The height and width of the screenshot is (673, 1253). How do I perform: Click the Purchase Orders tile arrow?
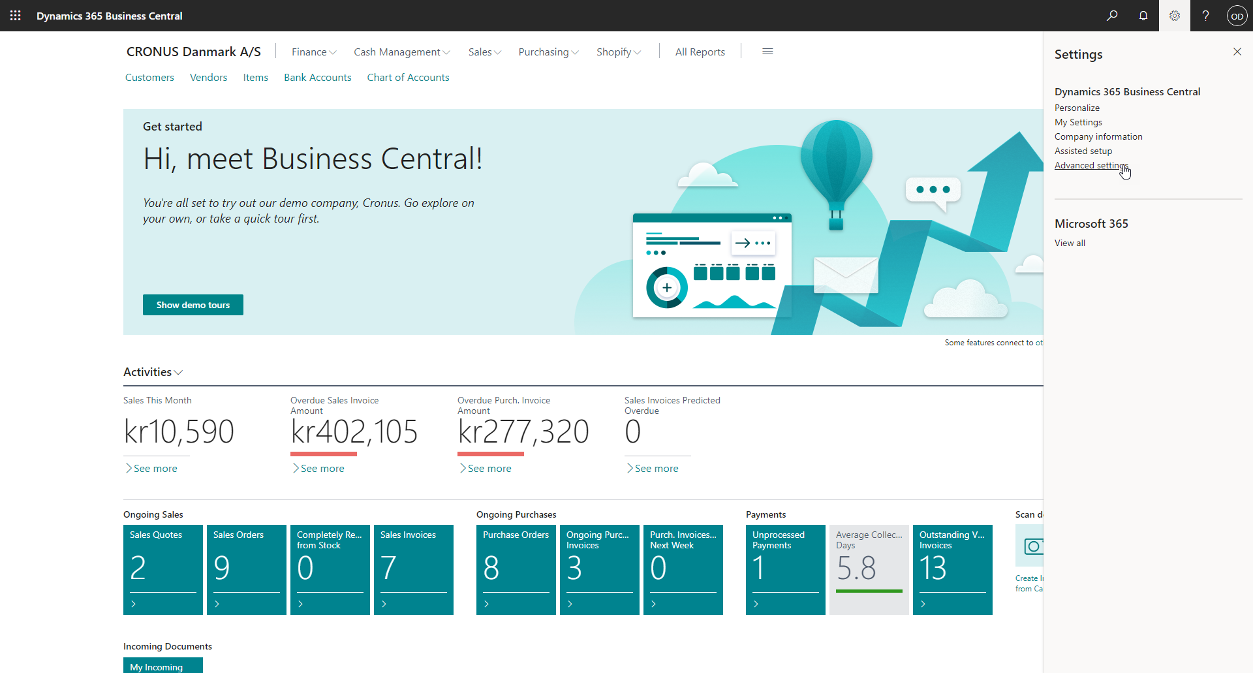pyautogui.click(x=487, y=604)
